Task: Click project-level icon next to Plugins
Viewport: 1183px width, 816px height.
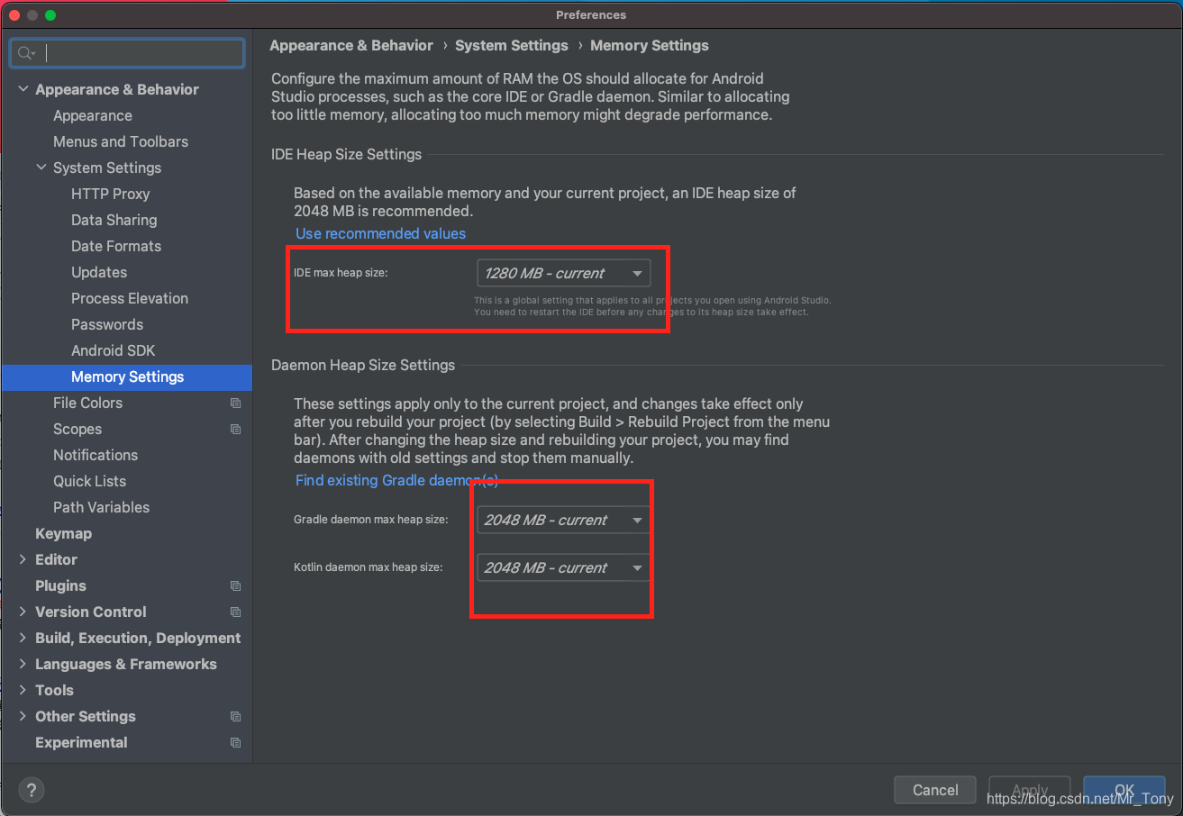Action: [235, 586]
